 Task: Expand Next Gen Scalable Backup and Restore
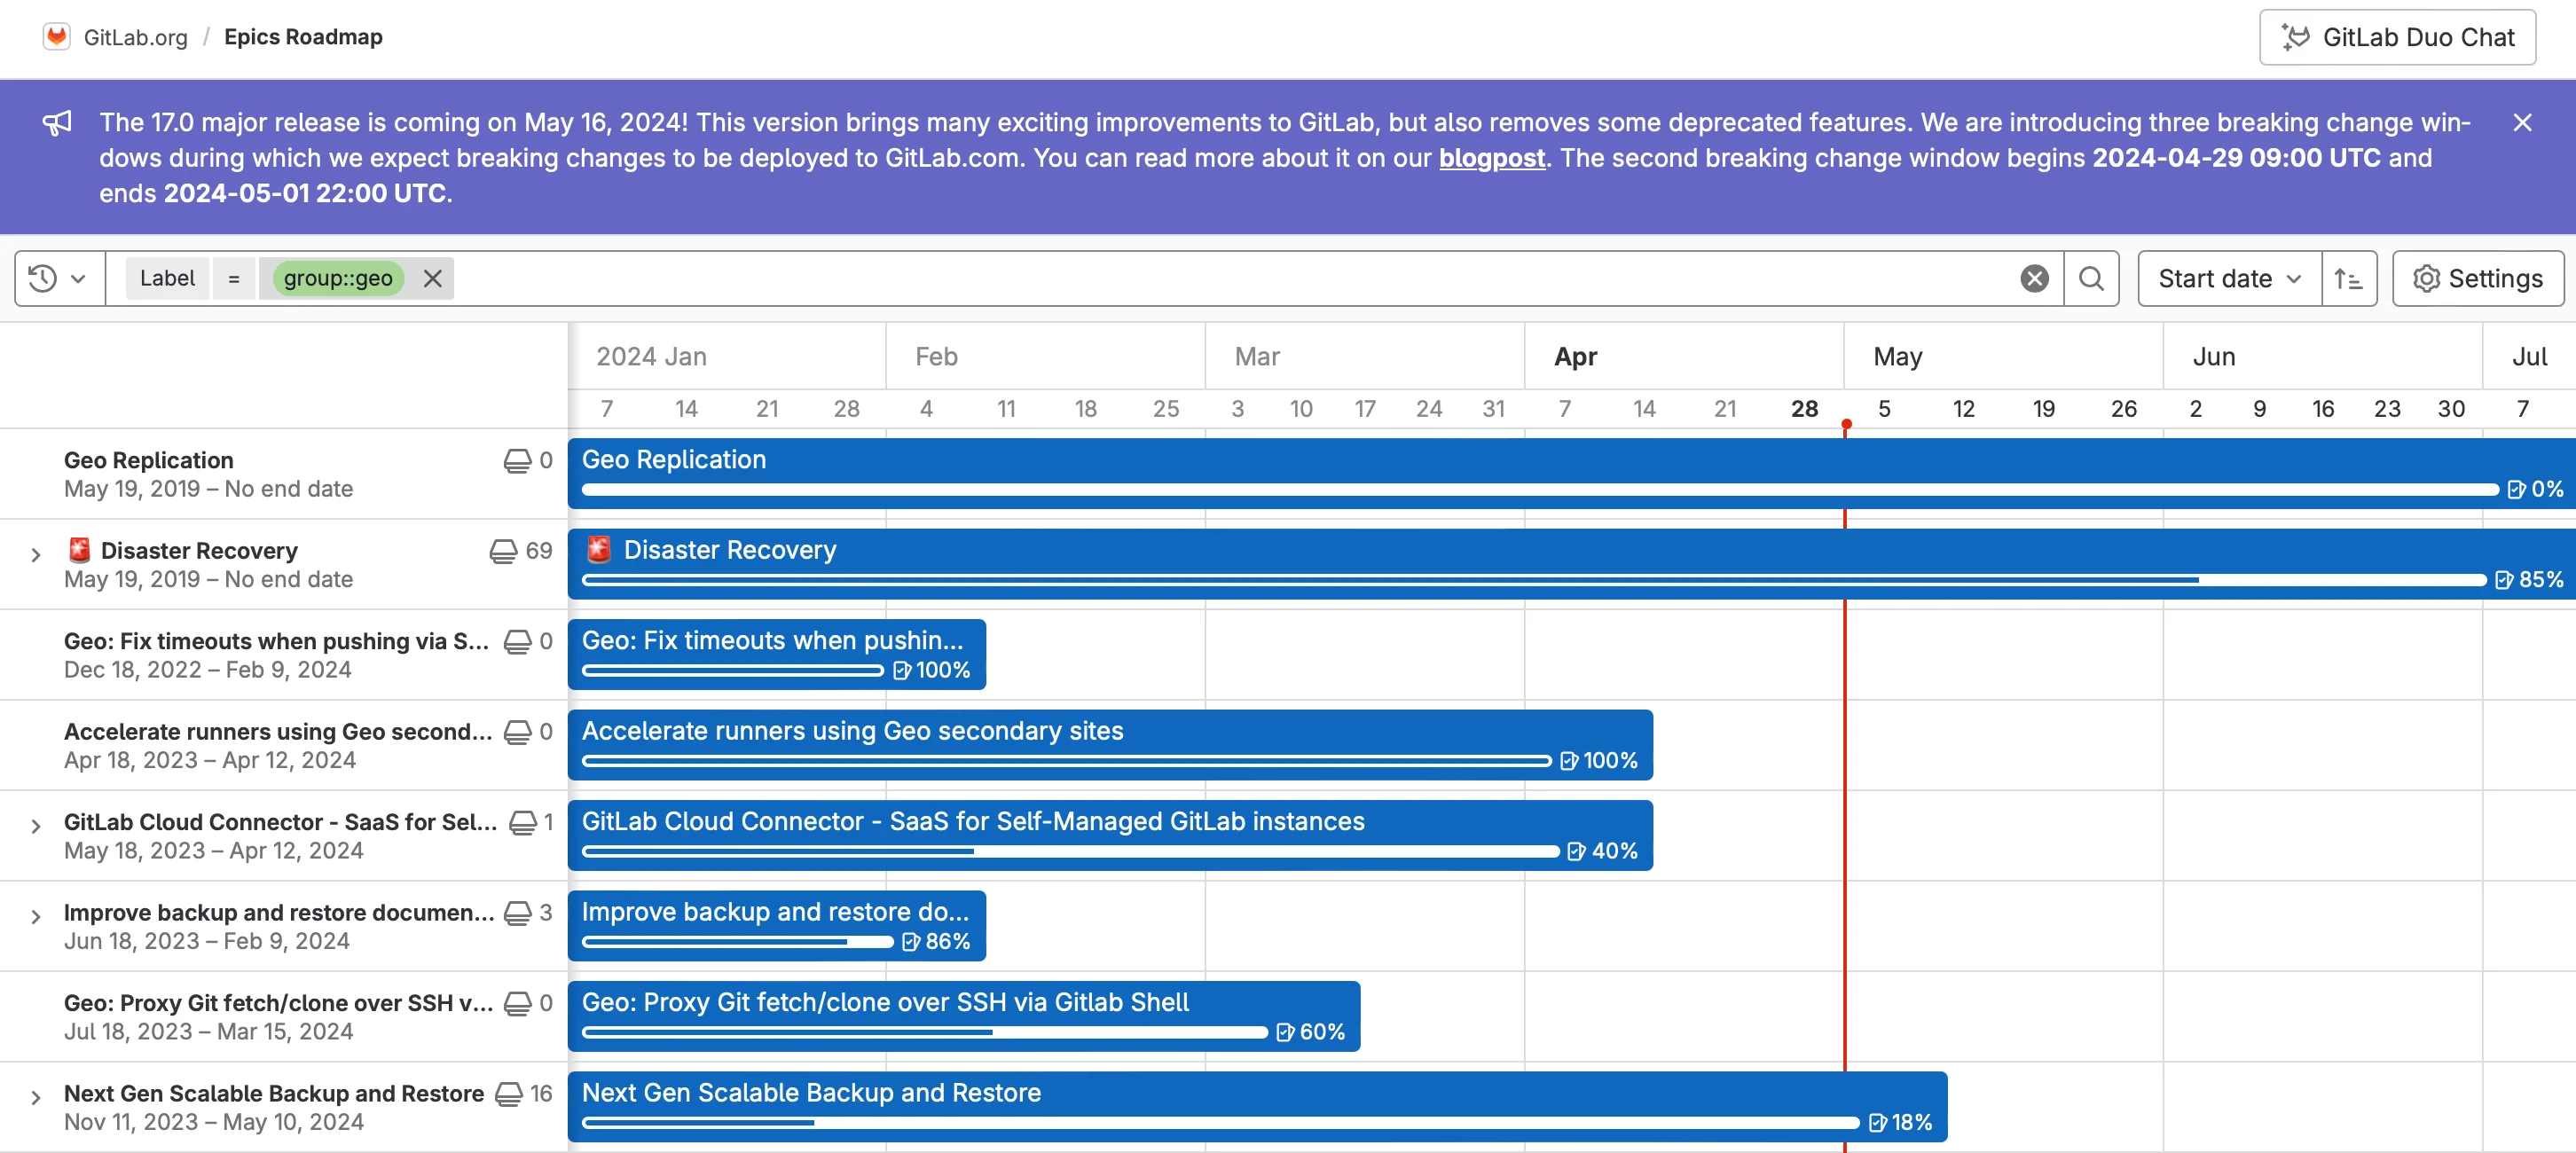[36, 1097]
